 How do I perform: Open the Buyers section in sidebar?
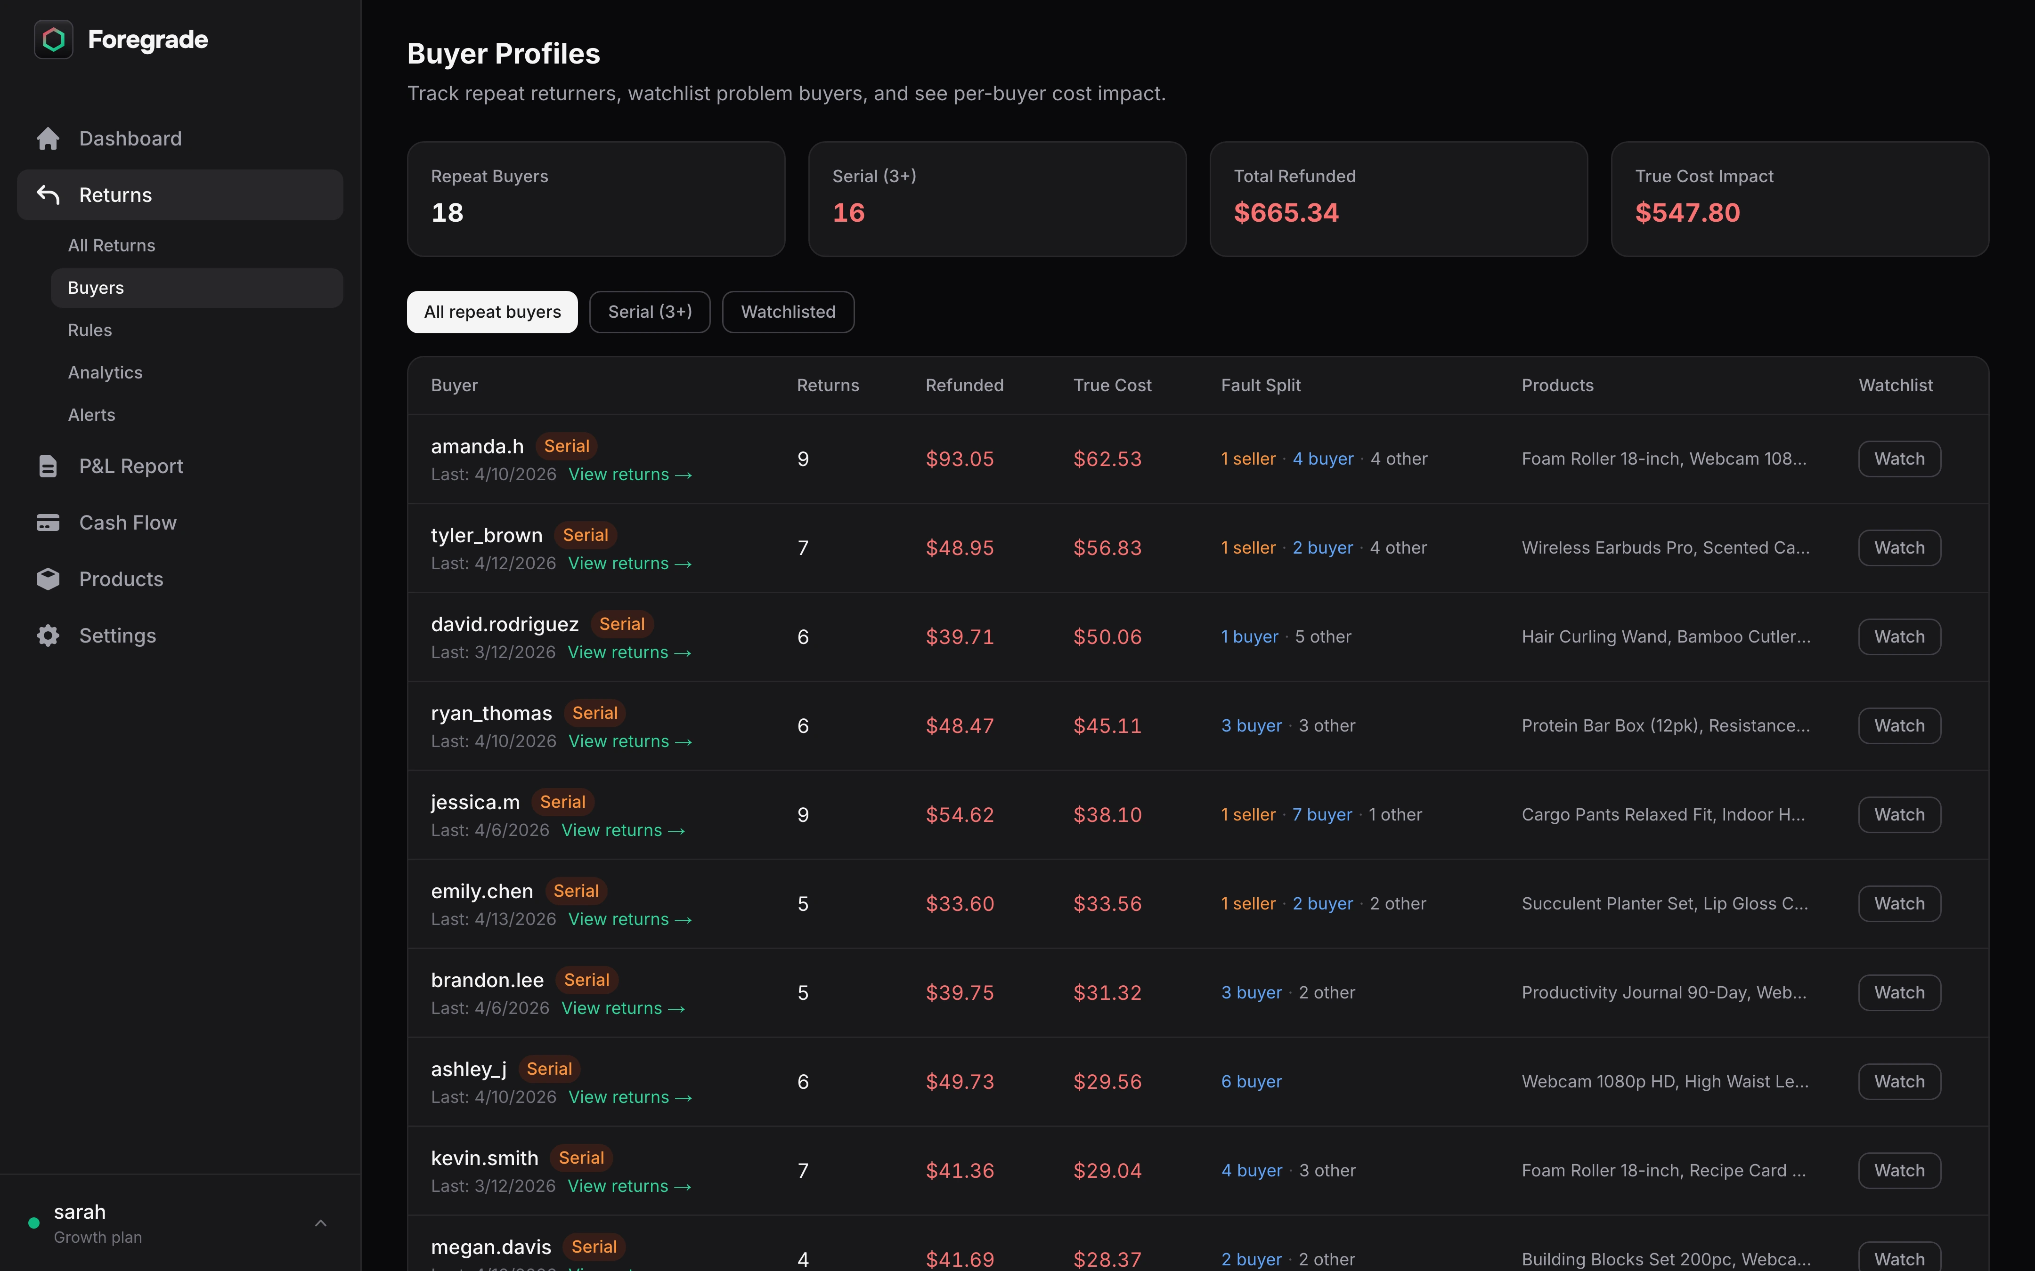click(95, 287)
